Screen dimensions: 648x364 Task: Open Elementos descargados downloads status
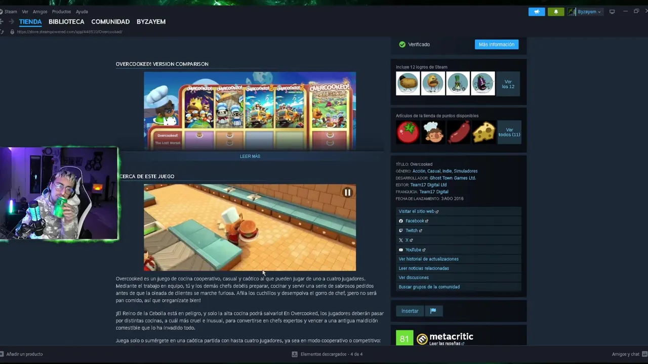327,354
